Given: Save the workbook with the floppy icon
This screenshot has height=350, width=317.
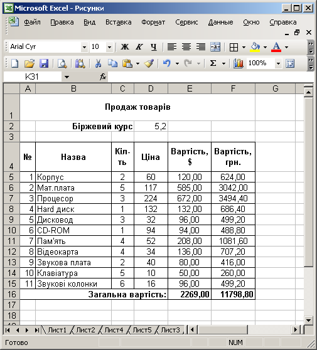Looking at the screenshot, I should (44, 63).
